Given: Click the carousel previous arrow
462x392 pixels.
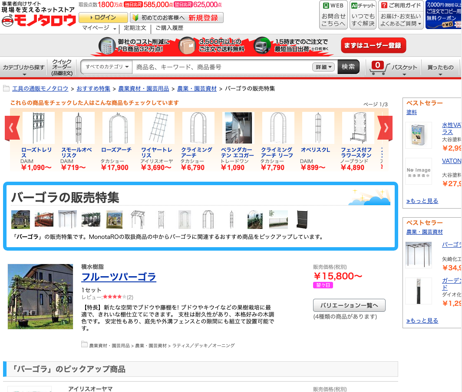Looking at the screenshot, I should coord(12,128).
